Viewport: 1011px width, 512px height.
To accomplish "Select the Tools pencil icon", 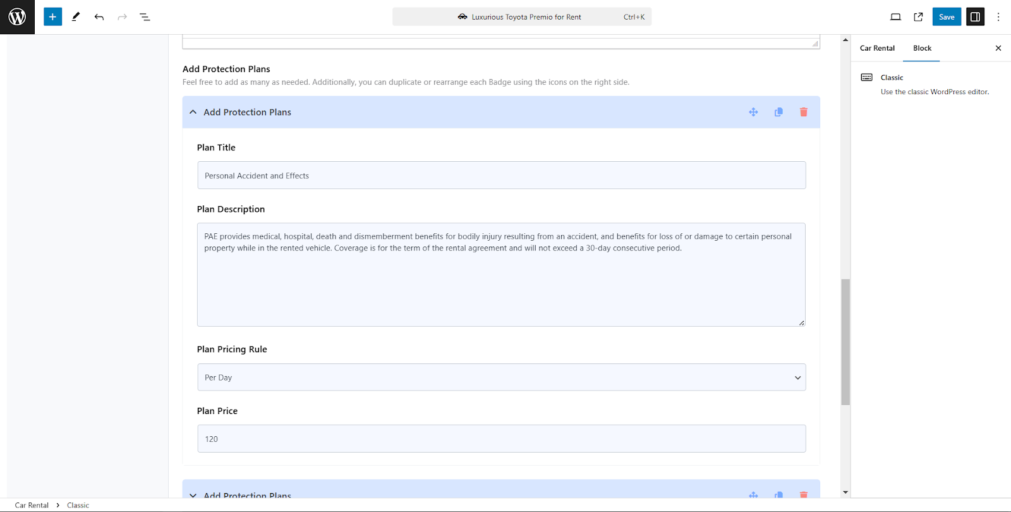I will [76, 17].
